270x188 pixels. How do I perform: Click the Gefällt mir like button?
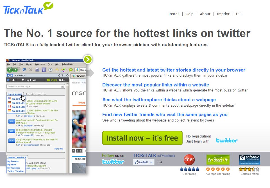click(144, 162)
